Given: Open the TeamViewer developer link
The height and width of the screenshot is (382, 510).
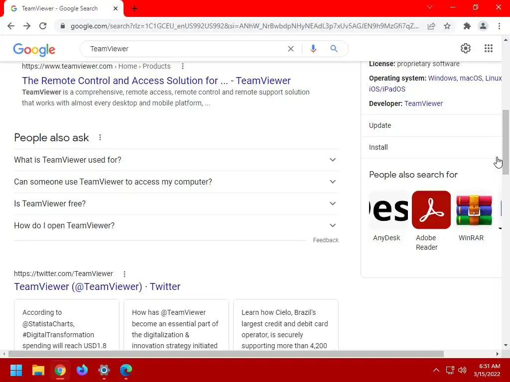Looking at the screenshot, I should tap(423, 103).
